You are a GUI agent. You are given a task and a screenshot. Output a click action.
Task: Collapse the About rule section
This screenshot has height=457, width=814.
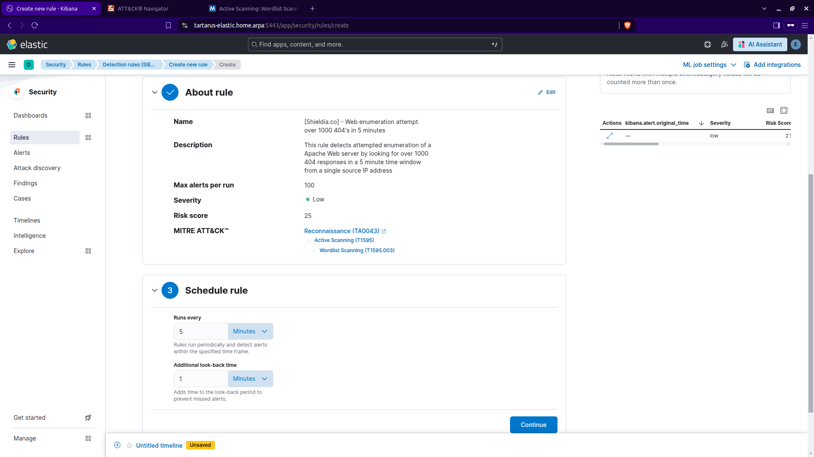pos(155,92)
